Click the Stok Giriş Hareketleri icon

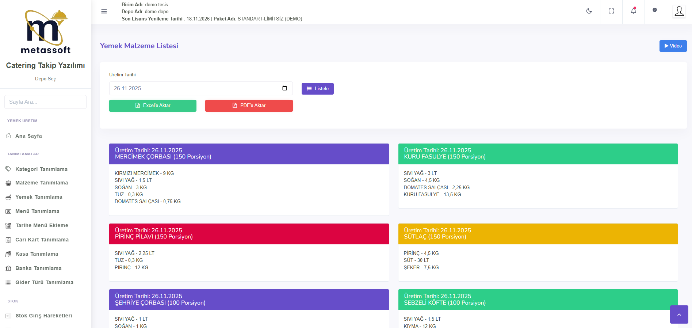pos(8,316)
